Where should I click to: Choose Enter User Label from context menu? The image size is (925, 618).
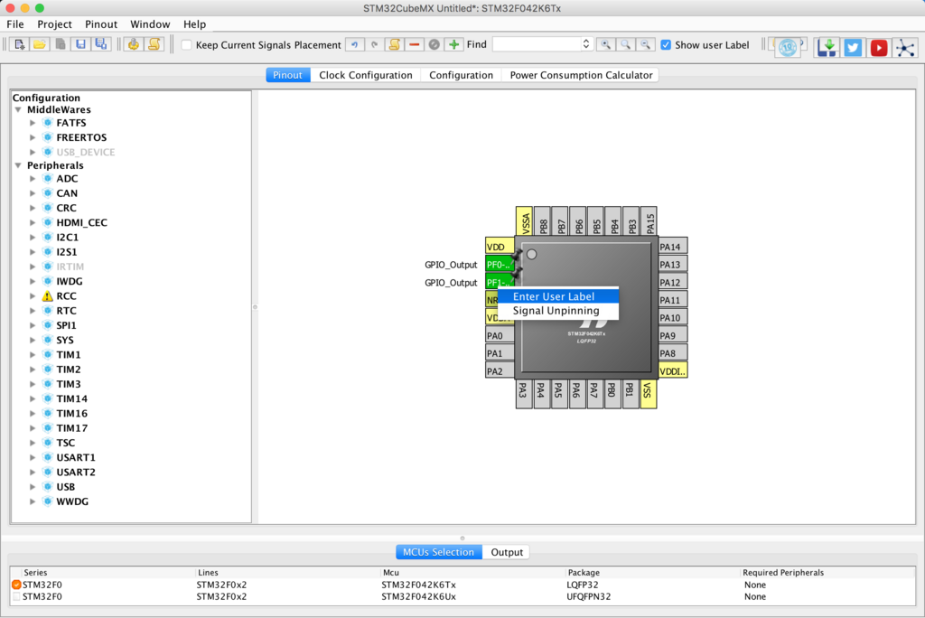pos(554,295)
